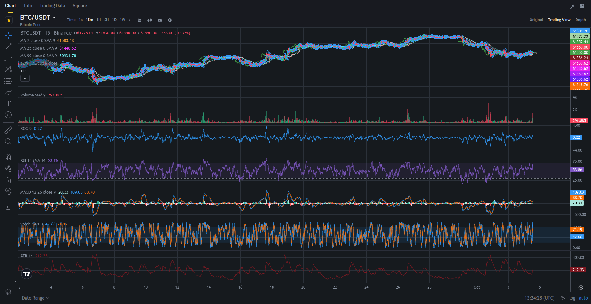Open the Fibonacci retracement tool
This screenshot has width=591, height=304.
(8, 58)
